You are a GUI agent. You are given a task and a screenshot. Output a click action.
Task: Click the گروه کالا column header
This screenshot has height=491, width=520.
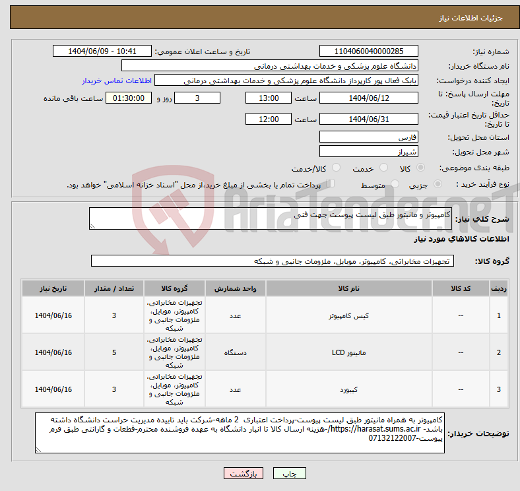tap(174, 288)
